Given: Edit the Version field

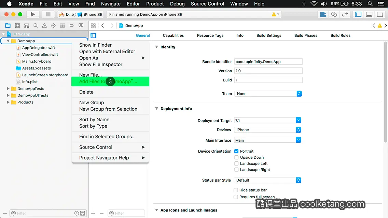Looking at the screenshot, I should 268,71.
